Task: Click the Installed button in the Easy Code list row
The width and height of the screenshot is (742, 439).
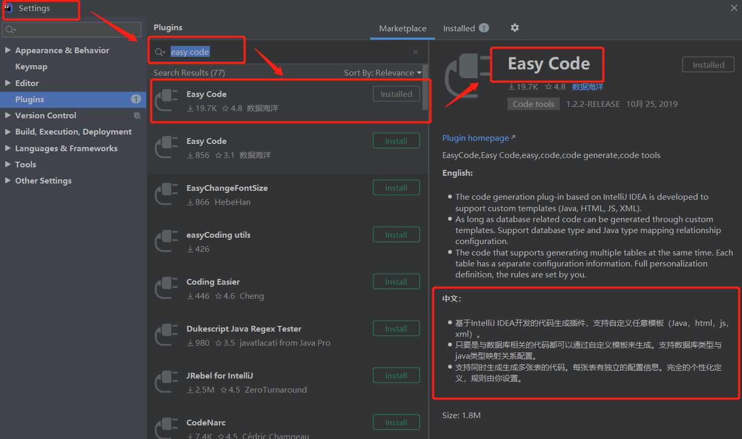Action: pos(396,94)
